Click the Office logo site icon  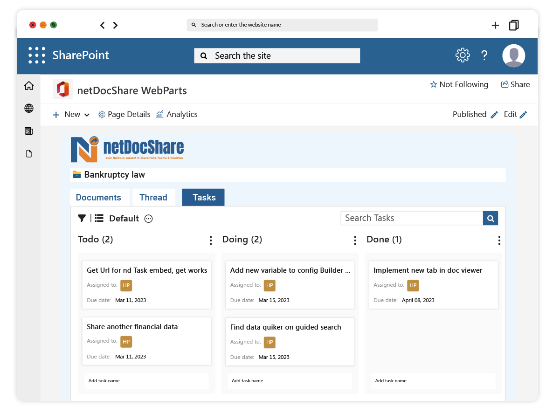click(63, 89)
